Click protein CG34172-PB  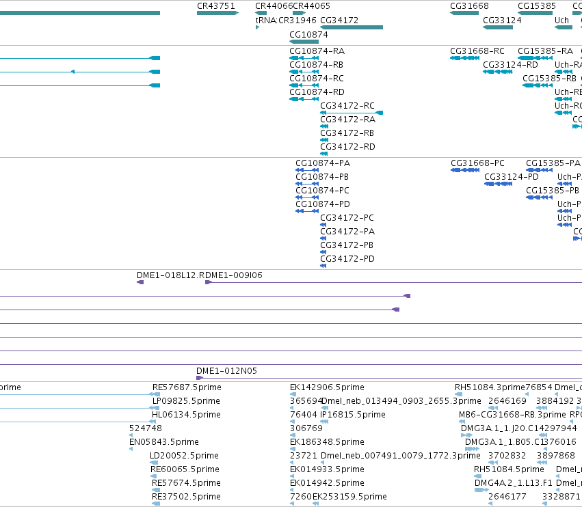point(347,245)
